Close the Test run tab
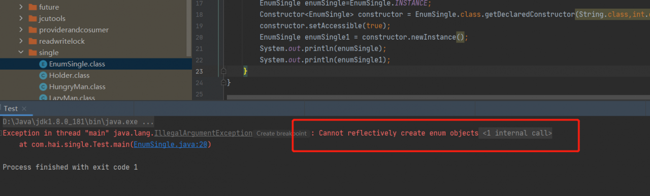Image resolution: width=650 pixels, height=196 pixels. (24, 109)
